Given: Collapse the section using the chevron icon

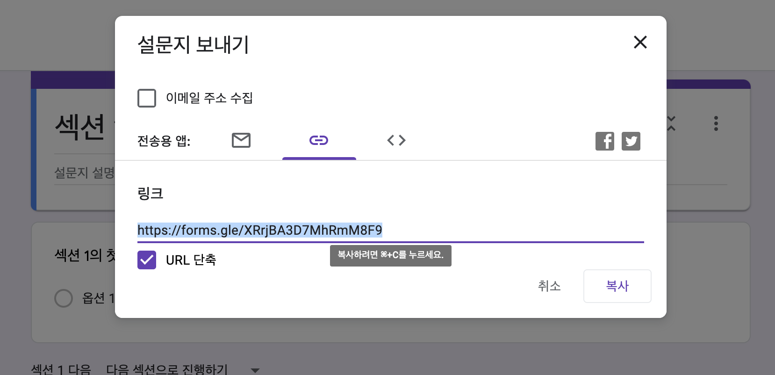Looking at the screenshot, I should click(x=672, y=123).
